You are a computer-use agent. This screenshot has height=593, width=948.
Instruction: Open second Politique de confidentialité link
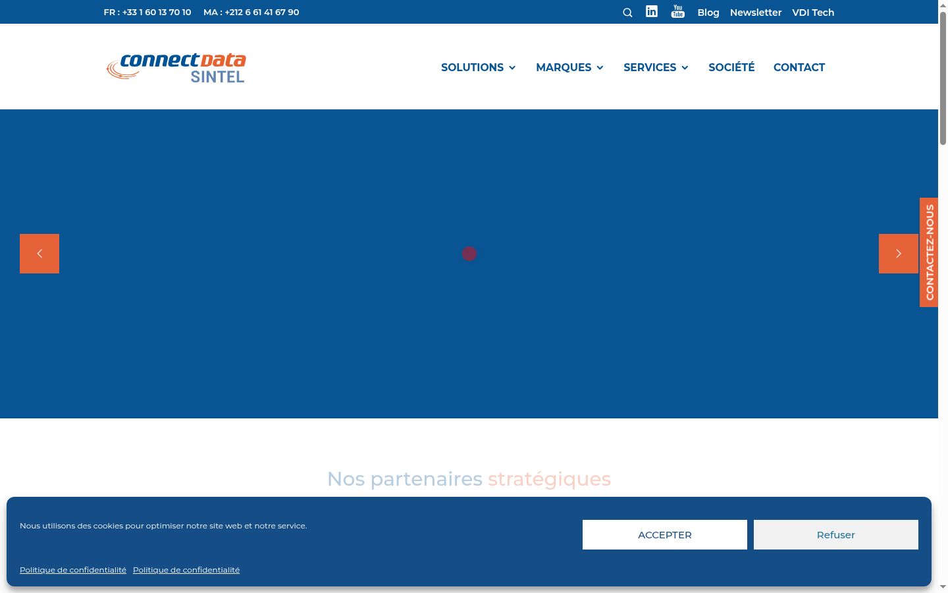(x=186, y=570)
